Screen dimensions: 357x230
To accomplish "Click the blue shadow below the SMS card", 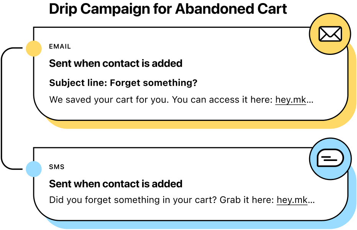I will (192, 225).
